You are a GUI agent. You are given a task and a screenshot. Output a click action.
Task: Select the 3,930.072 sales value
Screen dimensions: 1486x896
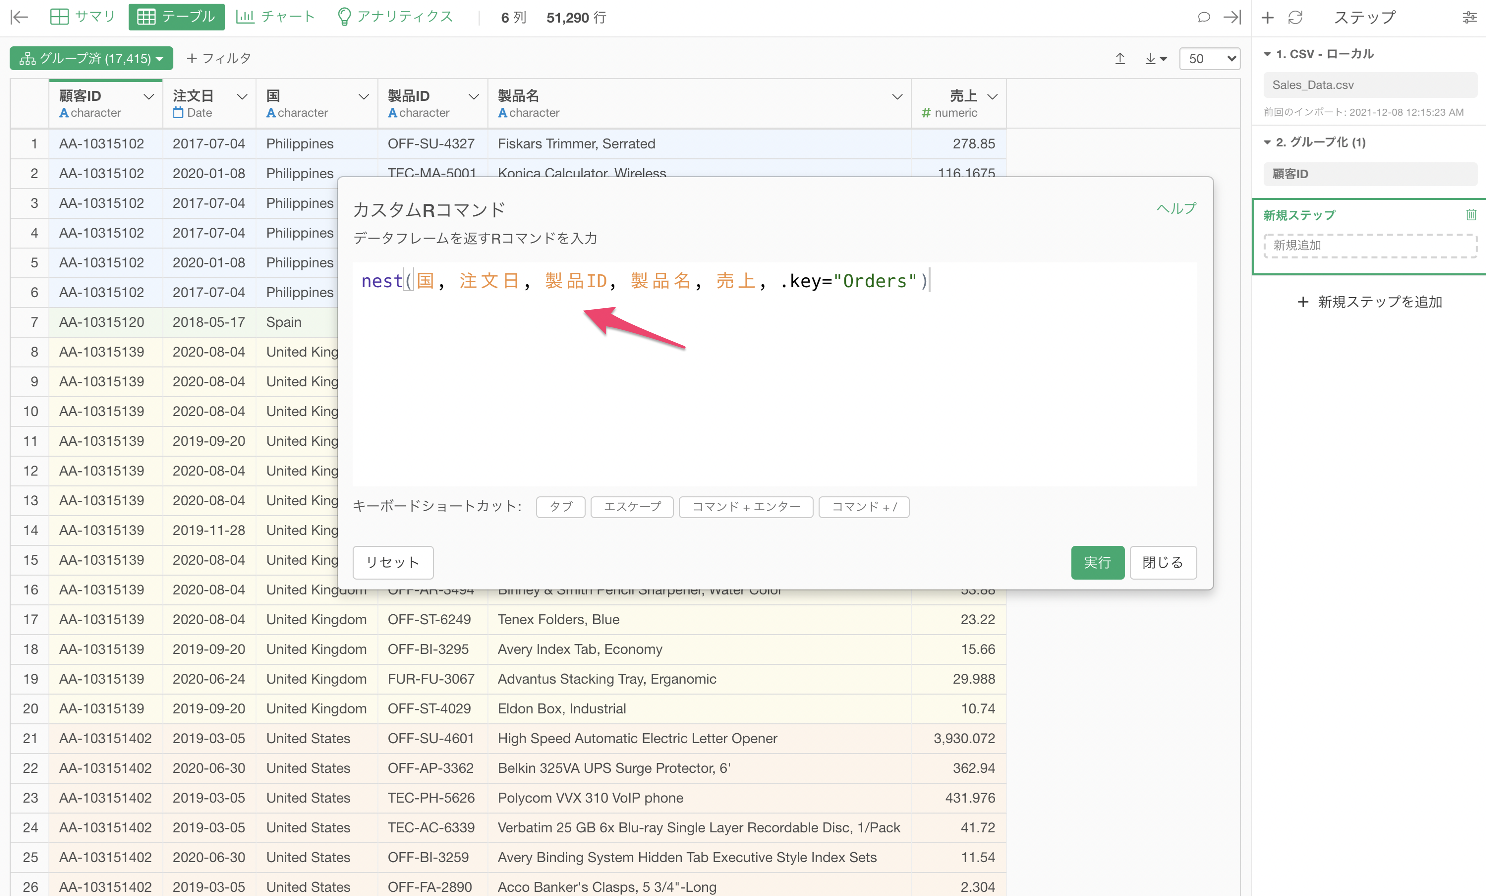click(x=959, y=738)
